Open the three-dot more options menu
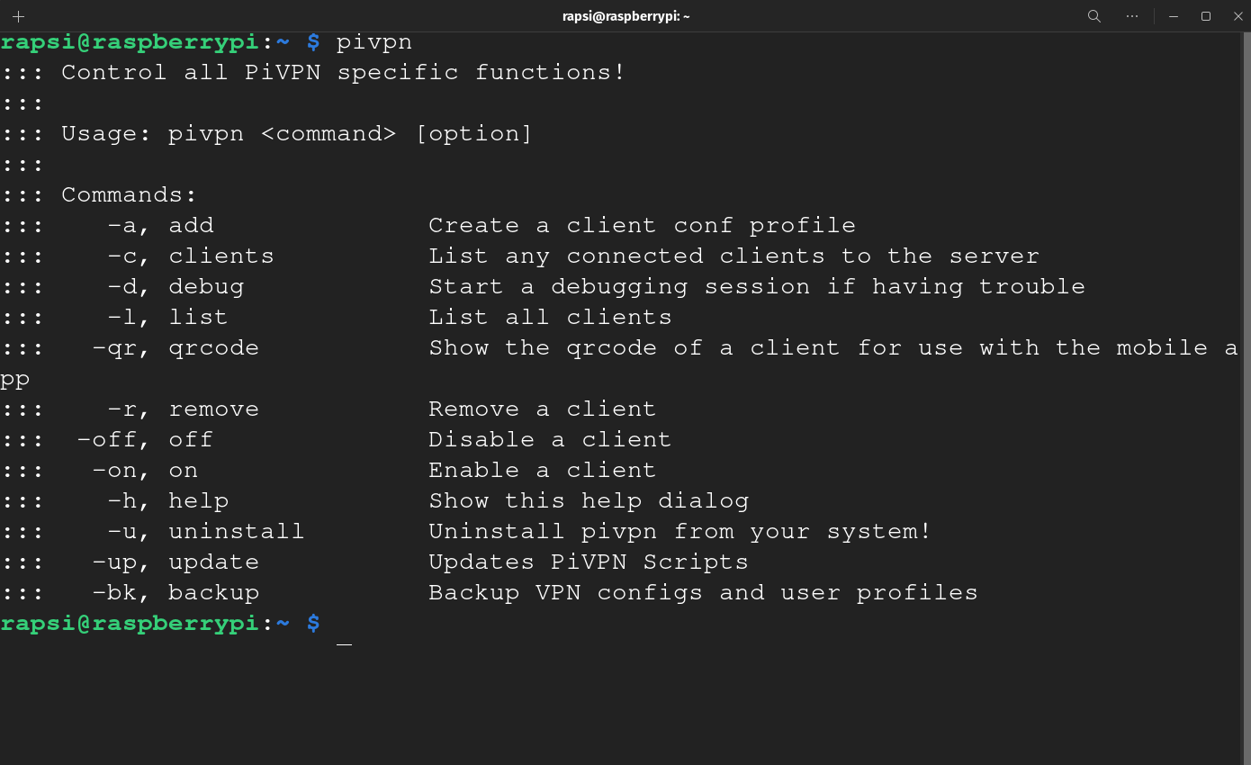The width and height of the screenshot is (1251, 765). [x=1132, y=16]
